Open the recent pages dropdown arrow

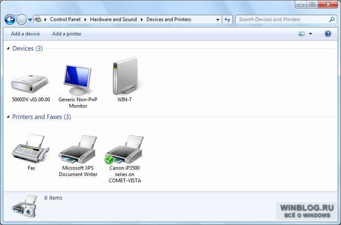point(30,19)
